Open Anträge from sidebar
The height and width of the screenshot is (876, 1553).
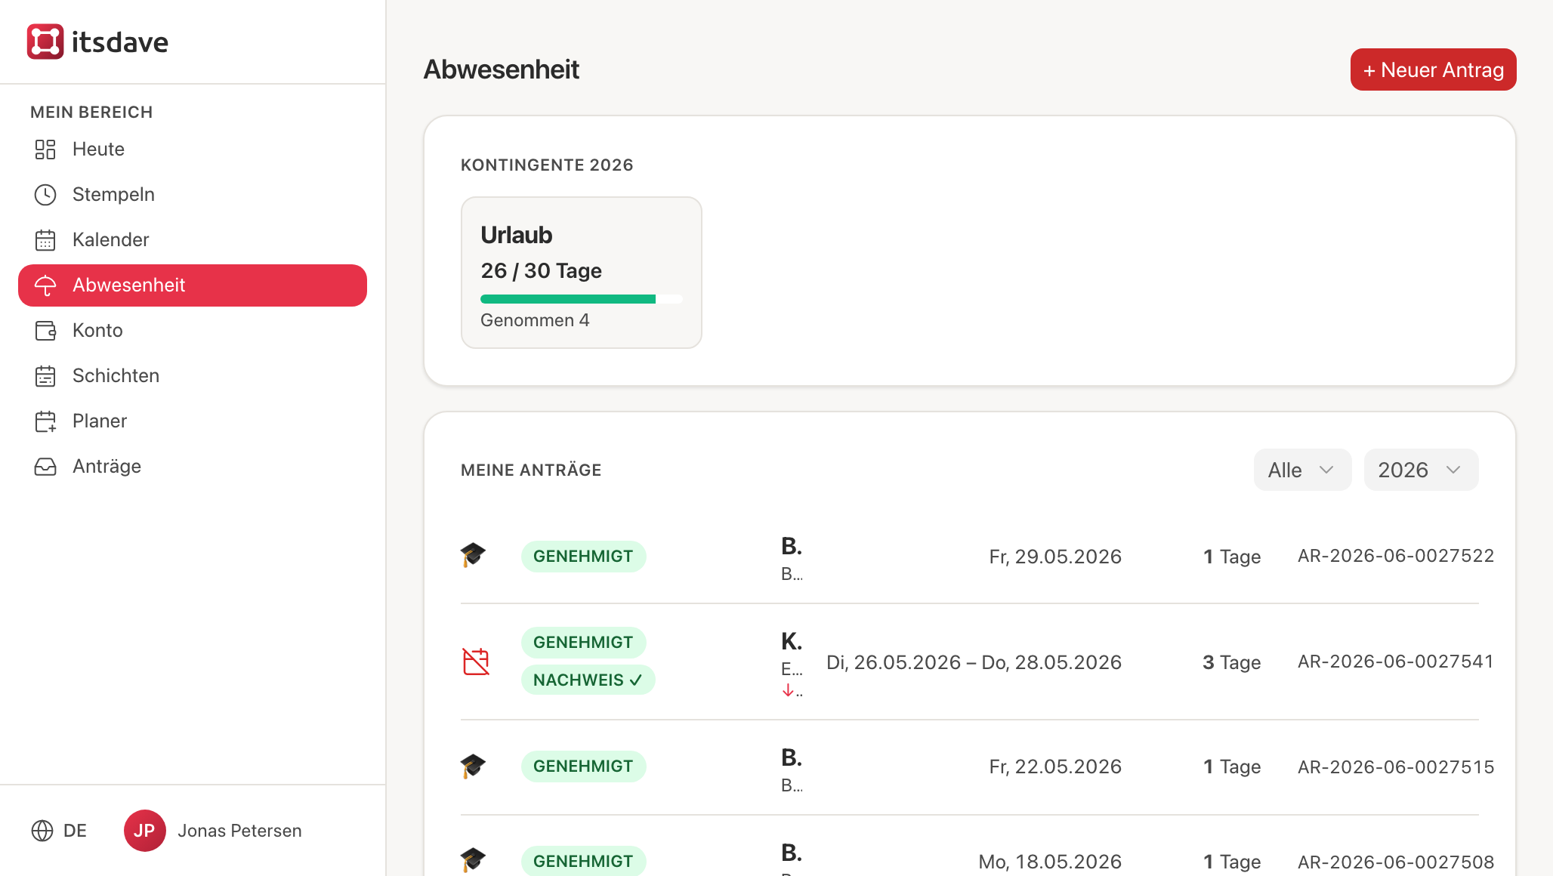193,467
